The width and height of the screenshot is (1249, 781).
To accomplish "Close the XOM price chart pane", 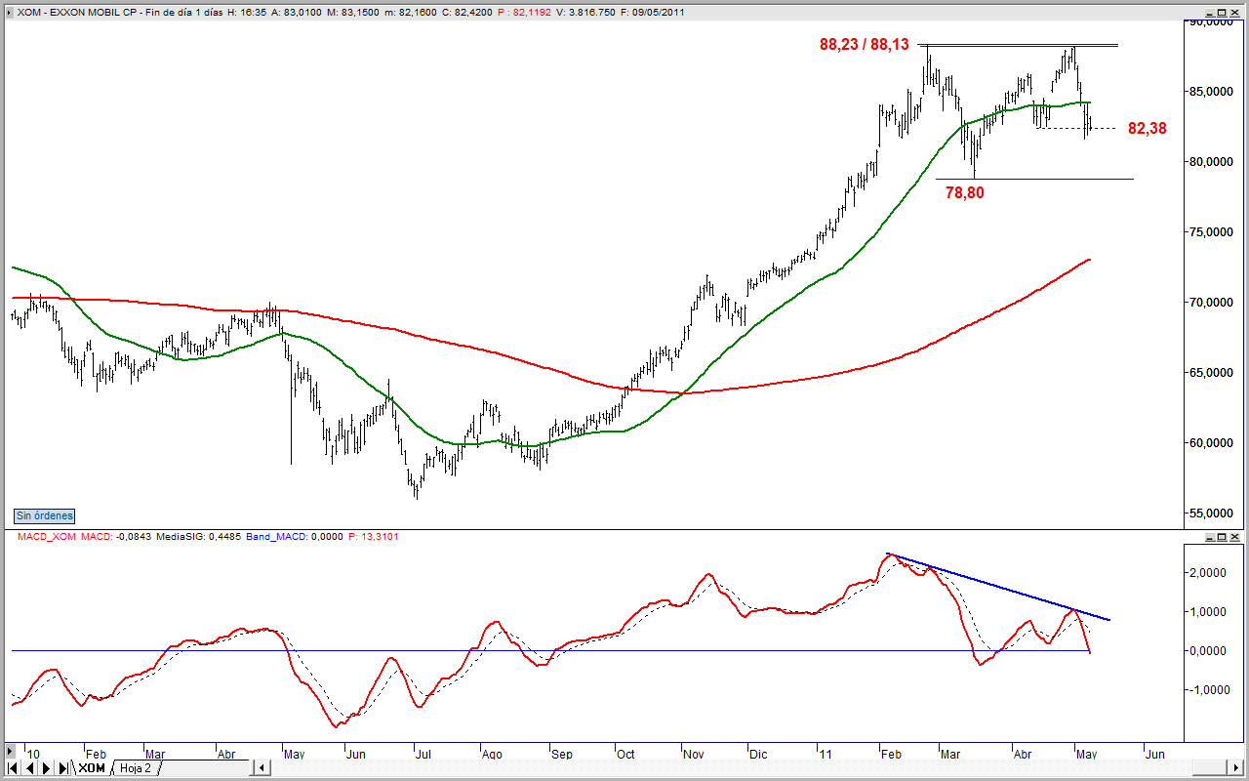I will (1234, 13).
